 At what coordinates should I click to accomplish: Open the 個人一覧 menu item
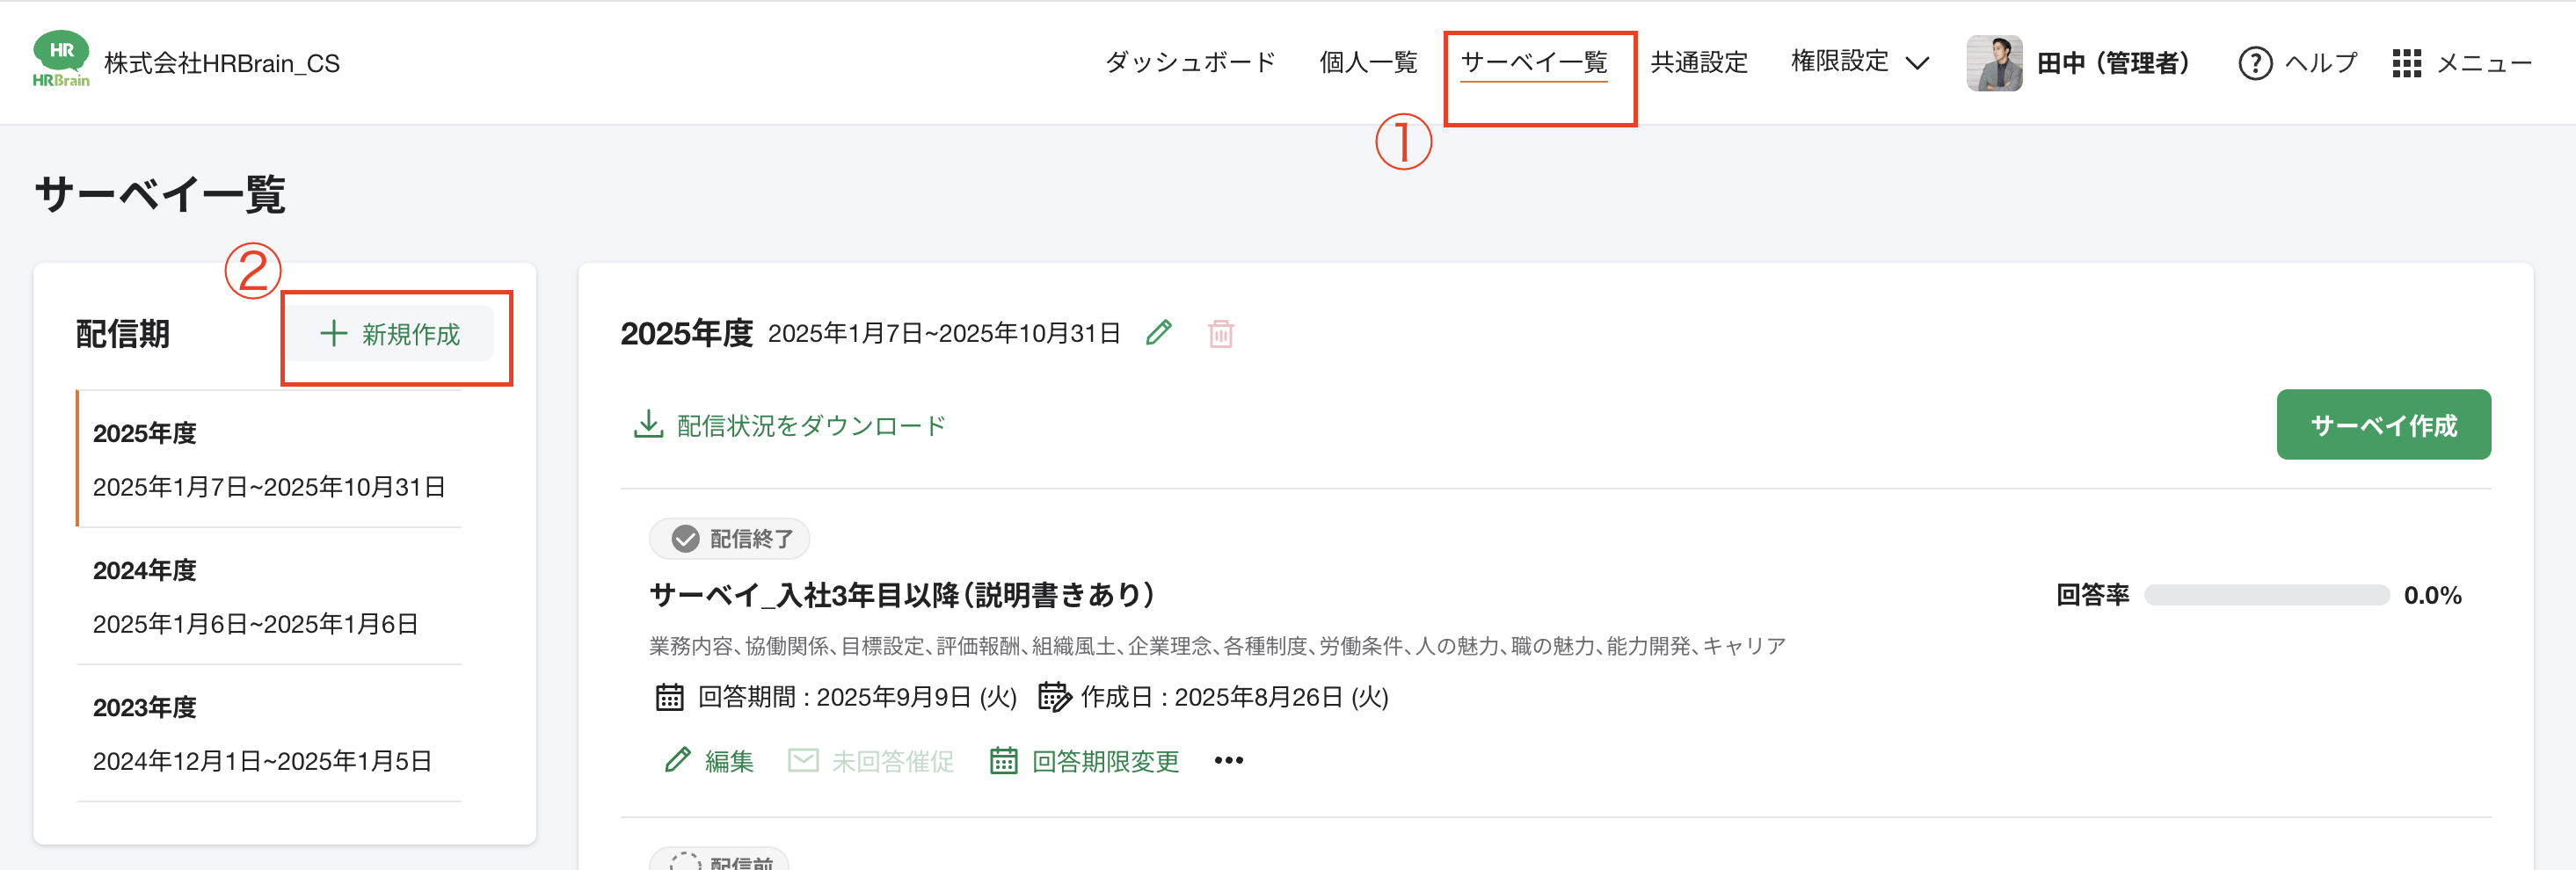(1368, 62)
